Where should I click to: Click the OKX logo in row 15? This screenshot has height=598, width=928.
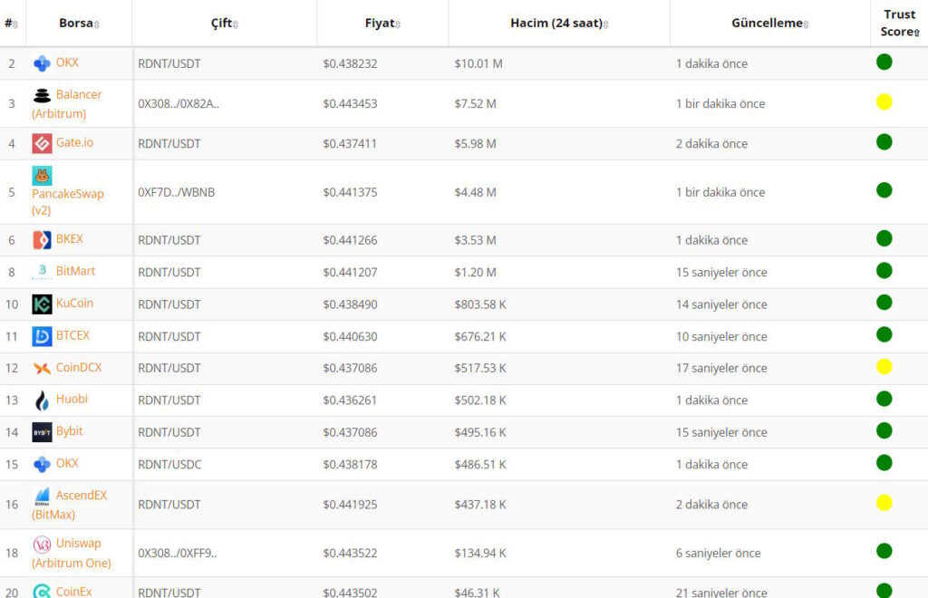click(x=42, y=464)
